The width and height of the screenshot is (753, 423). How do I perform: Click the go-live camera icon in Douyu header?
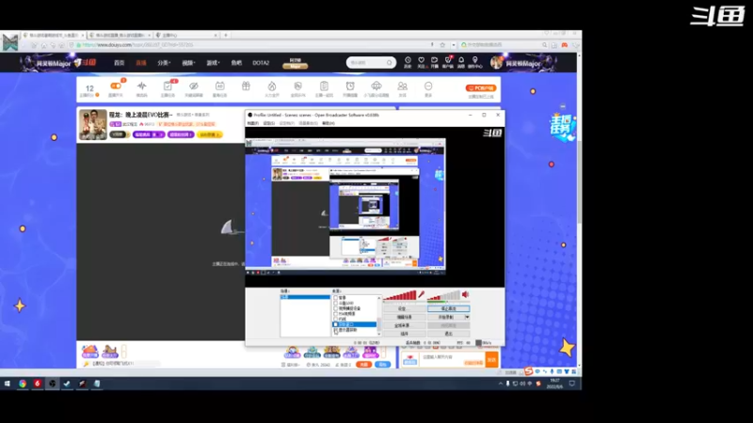434,60
